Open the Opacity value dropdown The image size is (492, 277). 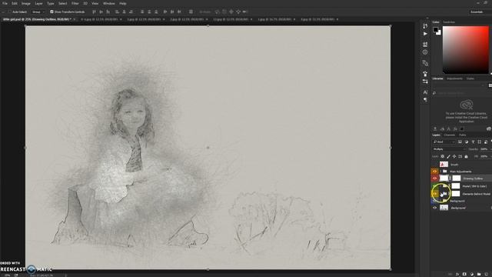coord(485,149)
